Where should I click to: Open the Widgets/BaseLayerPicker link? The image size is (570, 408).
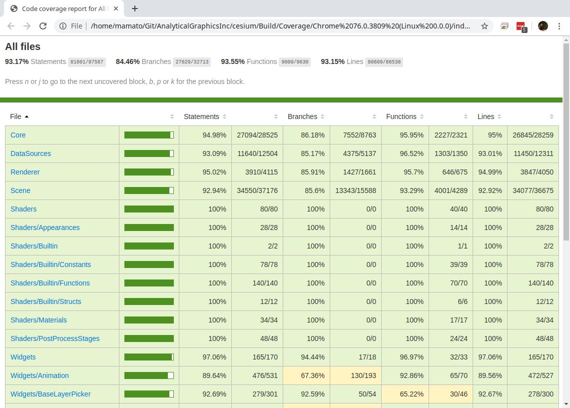coord(50,394)
